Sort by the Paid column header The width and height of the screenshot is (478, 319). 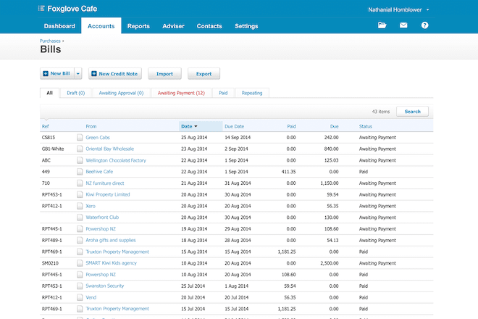(291, 126)
